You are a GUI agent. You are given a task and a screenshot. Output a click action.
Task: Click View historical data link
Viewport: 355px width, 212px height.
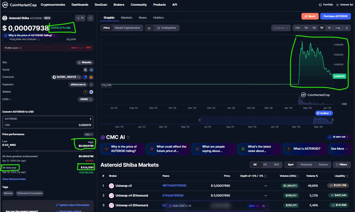(x=14, y=179)
